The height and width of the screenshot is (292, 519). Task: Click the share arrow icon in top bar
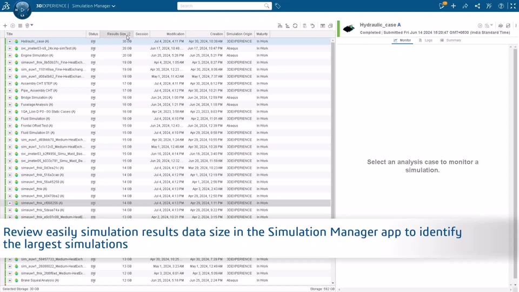[x=465, y=6]
